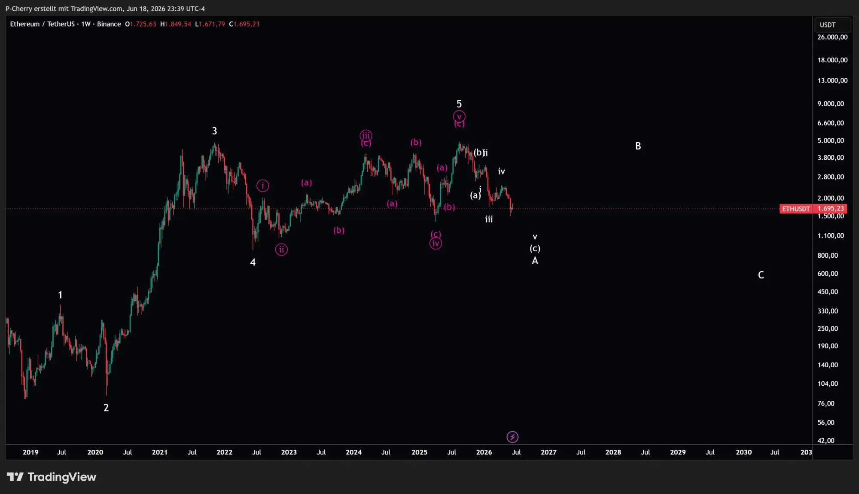Image resolution: width=859 pixels, height=494 pixels.
Task: Select wave label 4 at 2022 low
Action: [x=253, y=262]
